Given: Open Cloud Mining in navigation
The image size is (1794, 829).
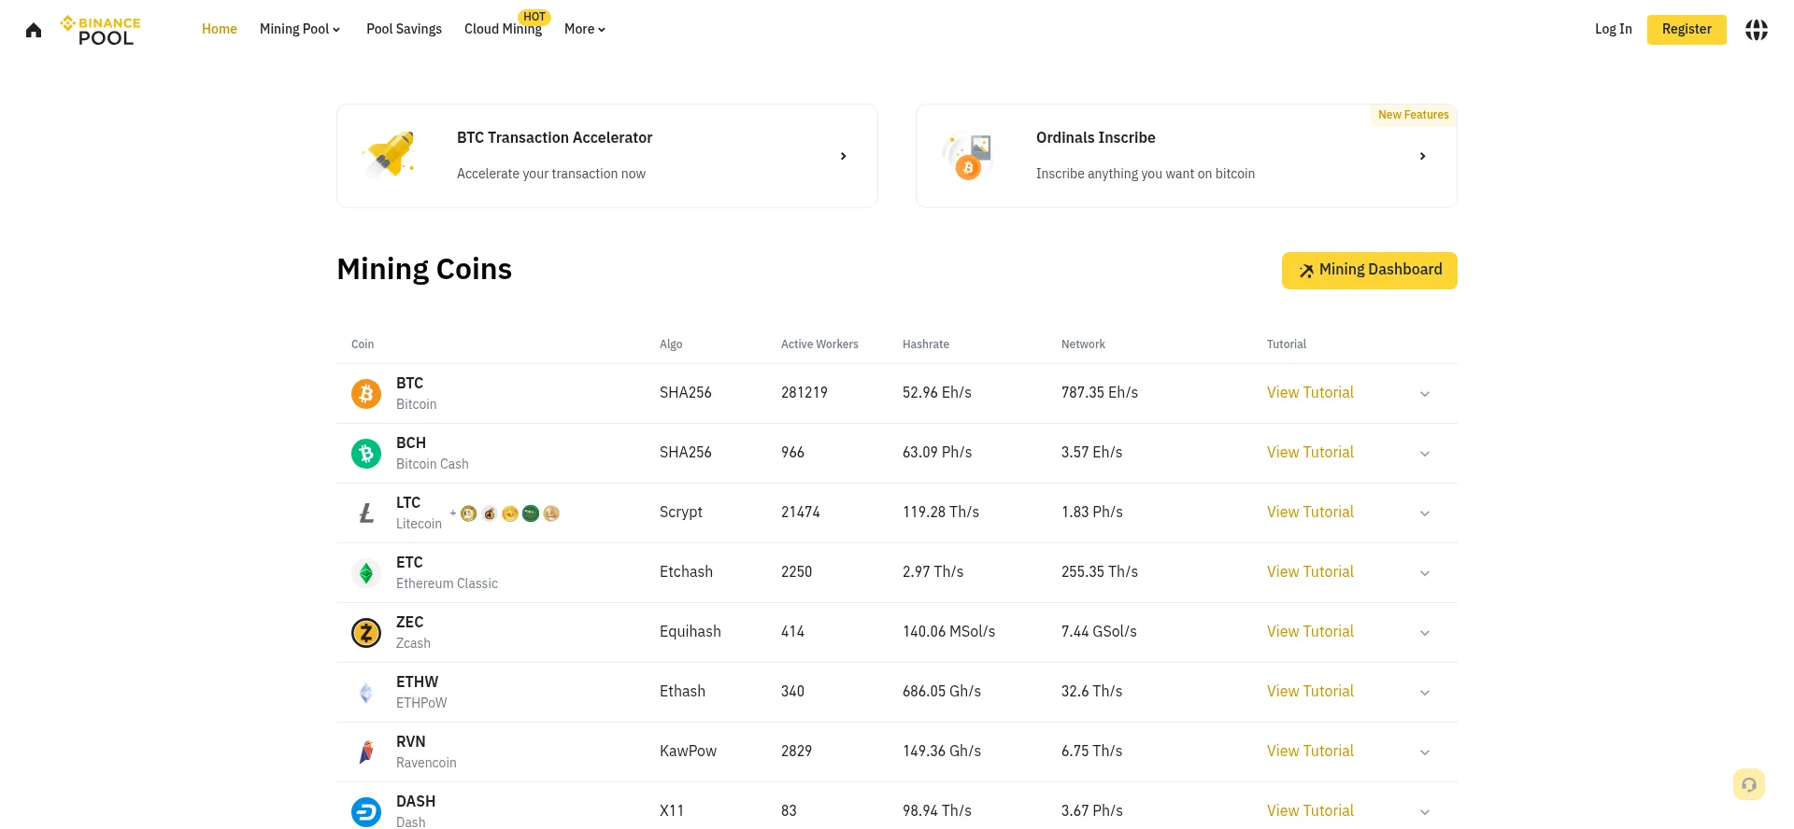Looking at the screenshot, I should click(503, 29).
